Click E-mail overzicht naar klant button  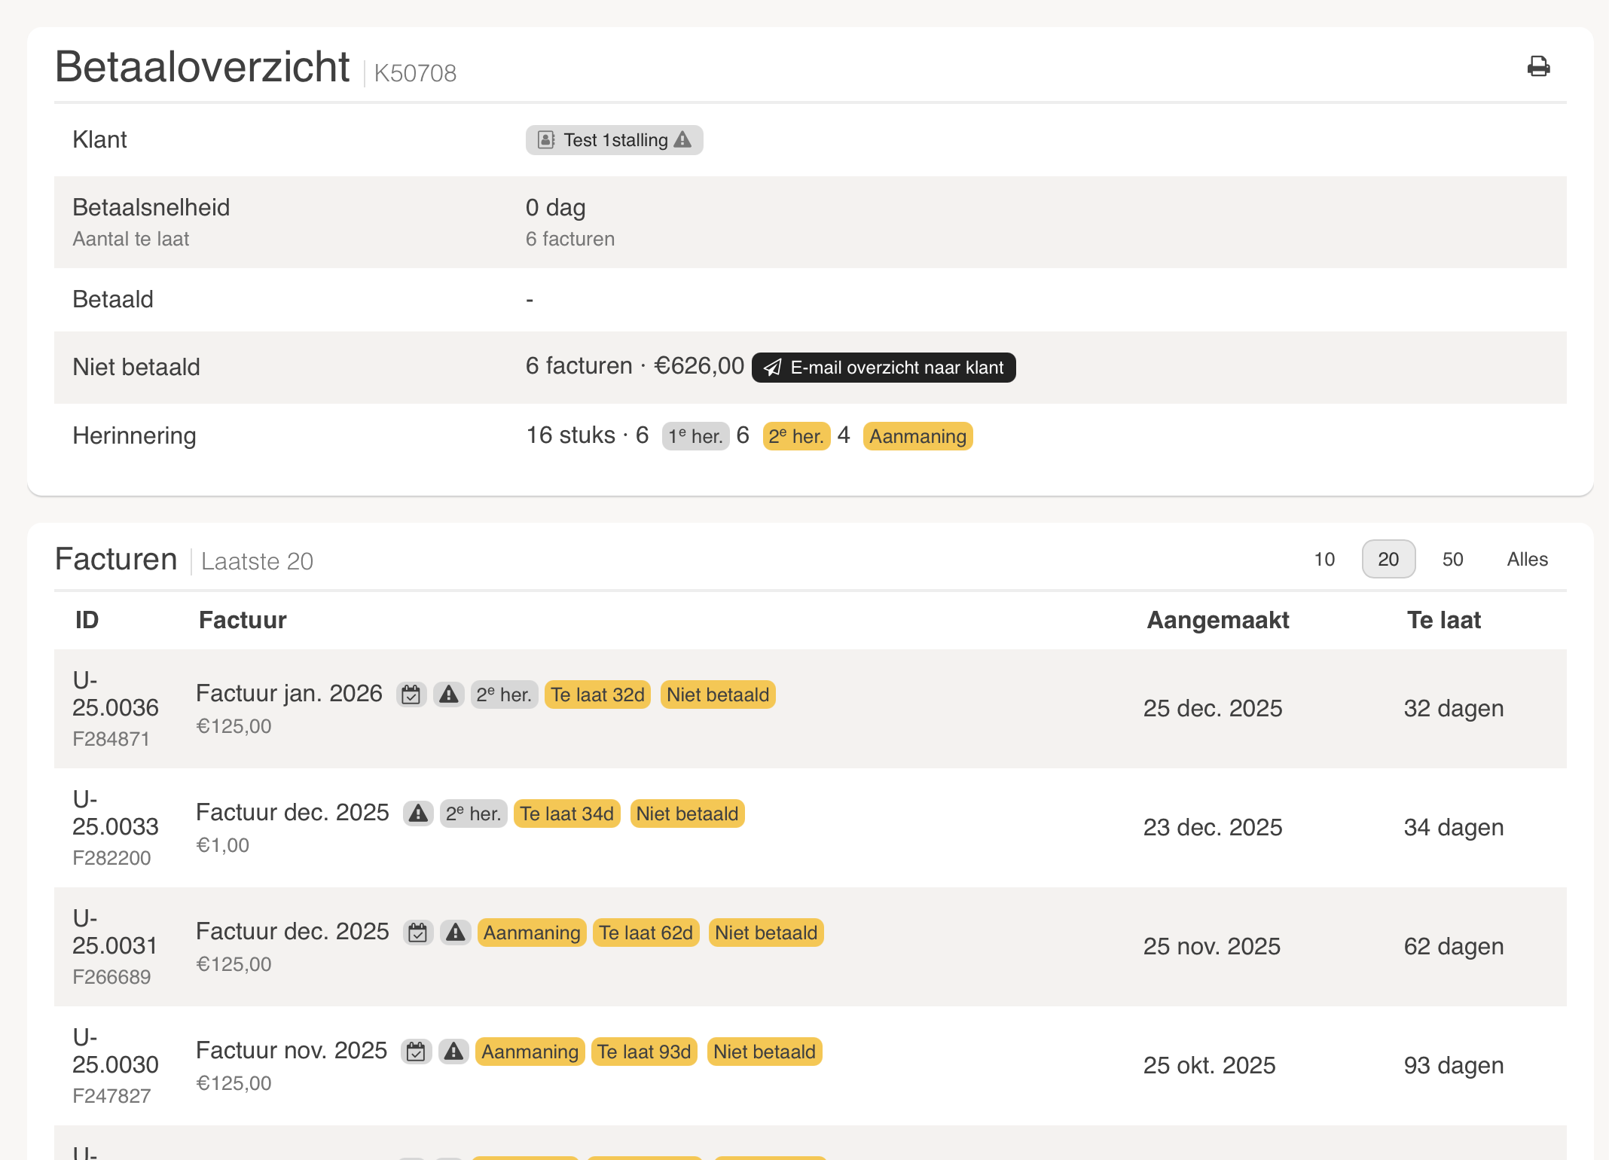(884, 368)
